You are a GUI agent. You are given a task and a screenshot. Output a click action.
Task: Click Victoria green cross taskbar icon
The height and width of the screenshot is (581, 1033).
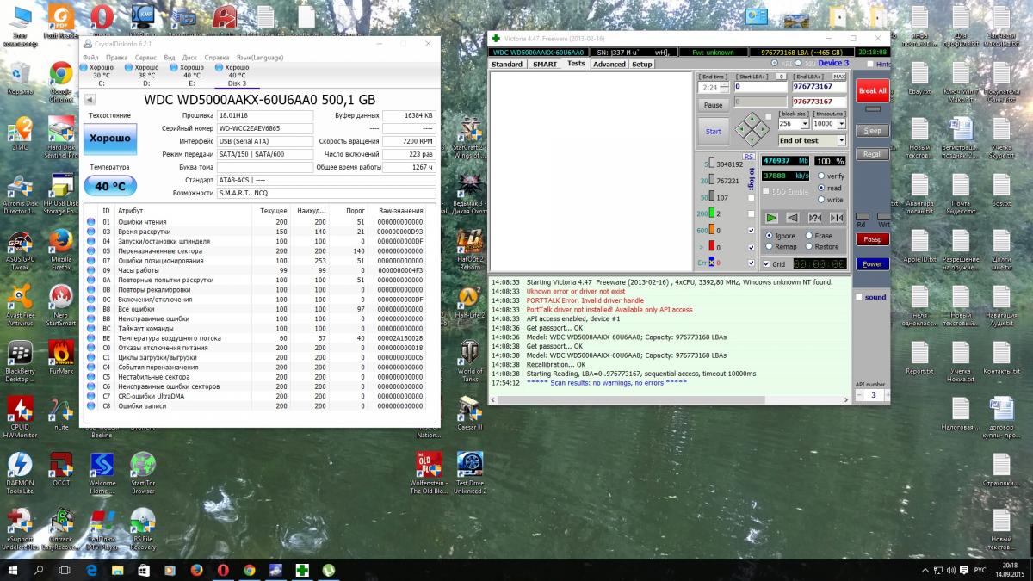point(302,570)
